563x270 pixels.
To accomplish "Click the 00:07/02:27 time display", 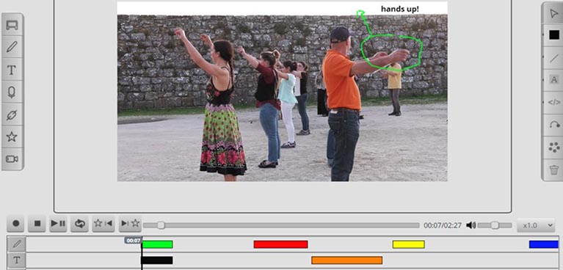I will point(443,225).
